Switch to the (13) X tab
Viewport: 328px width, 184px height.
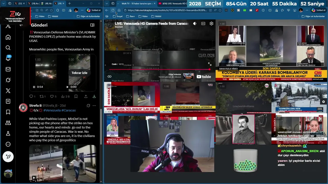(x=20, y=4)
